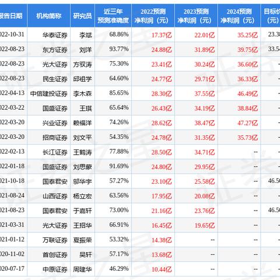Click accuracy value 93.77%
This screenshot has height=280, width=280.
point(119,49)
